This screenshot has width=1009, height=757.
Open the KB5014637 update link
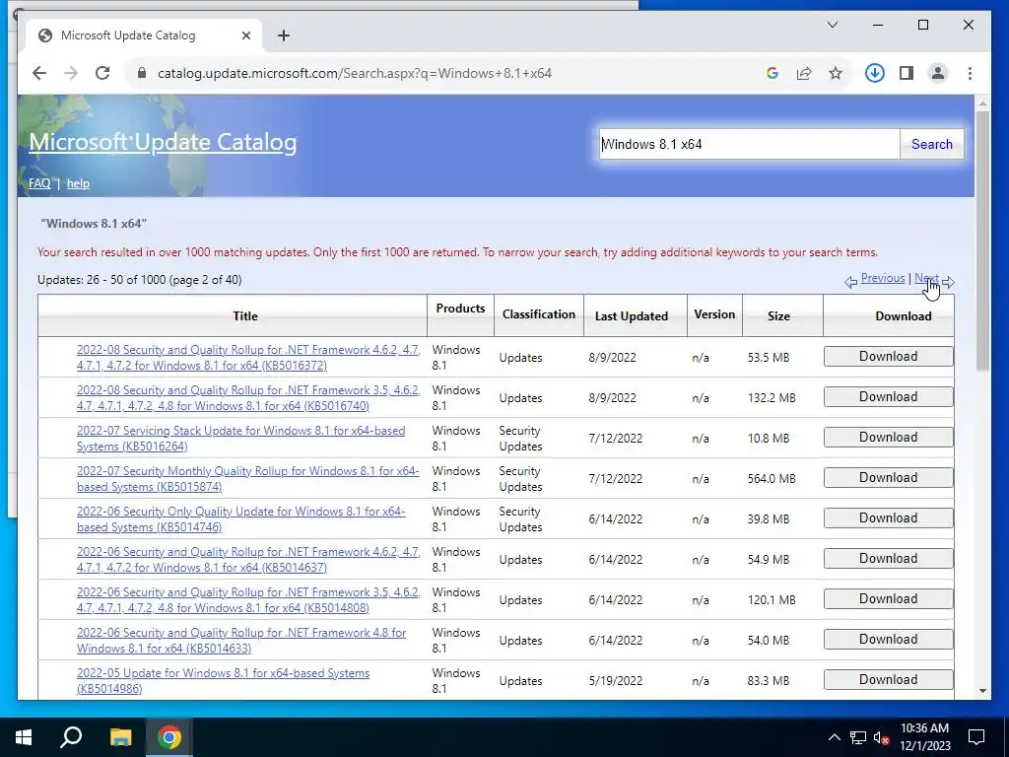click(248, 560)
